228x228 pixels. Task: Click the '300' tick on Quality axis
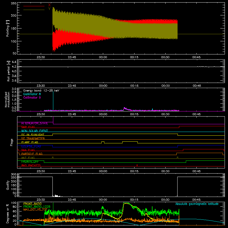point(14,174)
